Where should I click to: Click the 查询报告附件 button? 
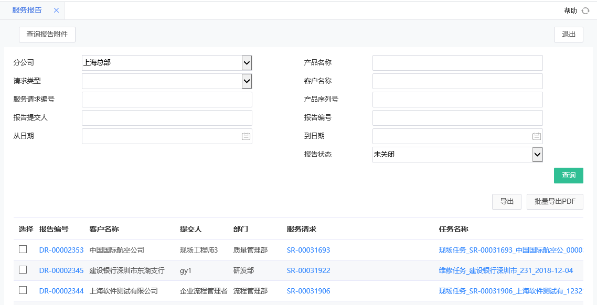coord(47,34)
